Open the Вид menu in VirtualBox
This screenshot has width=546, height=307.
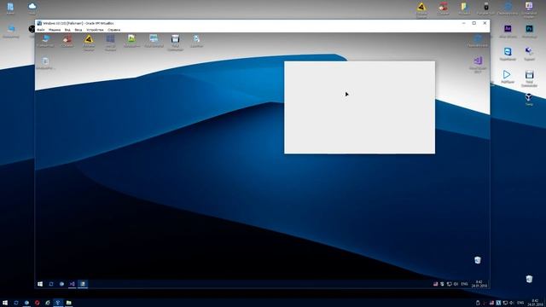click(x=67, y=30)
